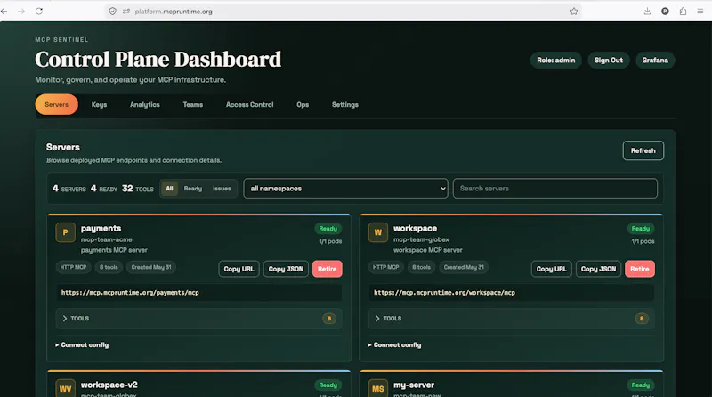Retire the payments server
This screenshot has height=397, width=712.
click(327, 269)
